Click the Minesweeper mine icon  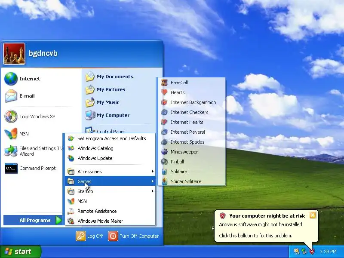[x=164, y=152]
